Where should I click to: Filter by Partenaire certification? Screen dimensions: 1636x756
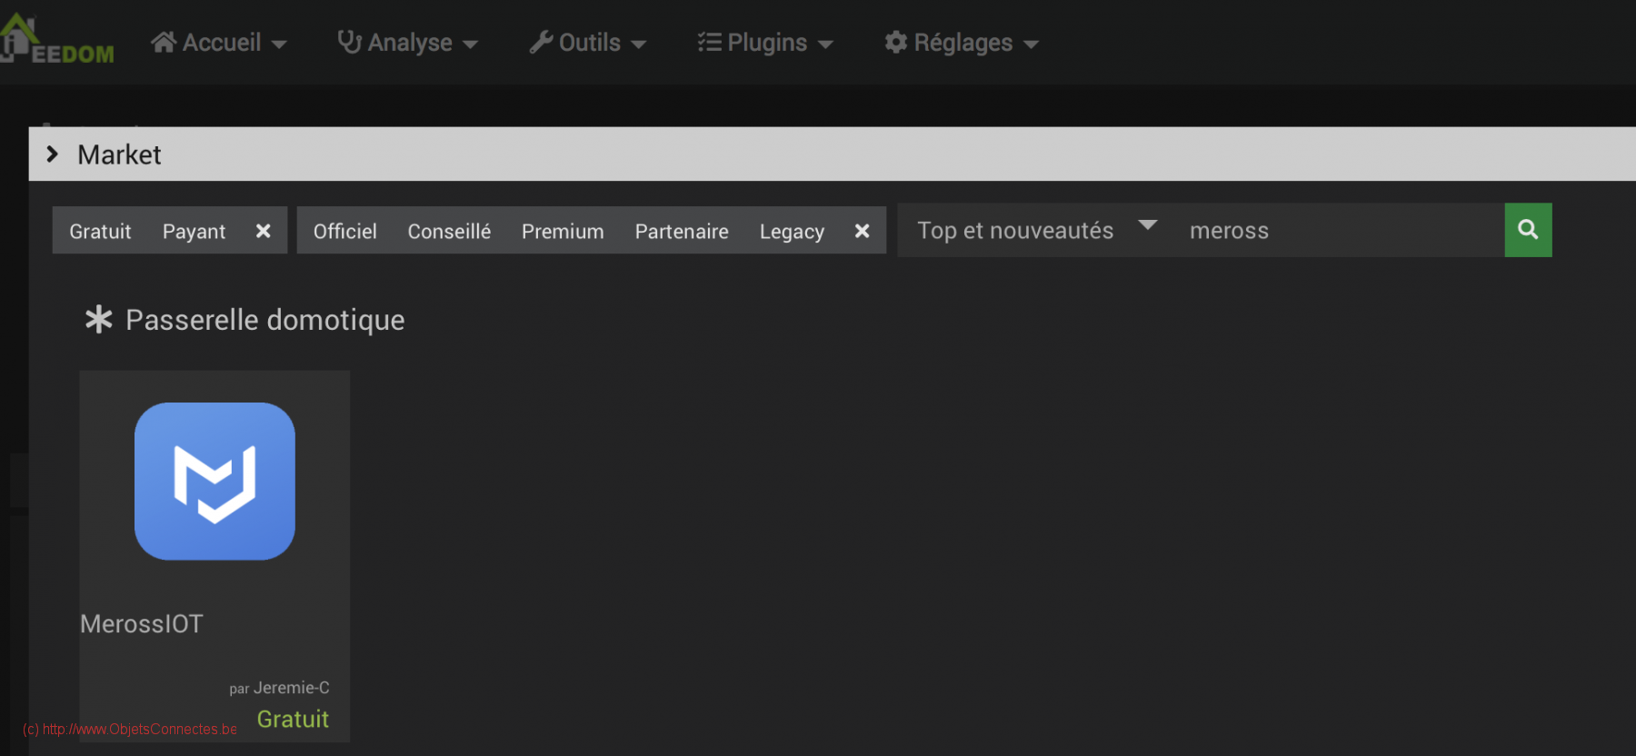pos(682,232)
